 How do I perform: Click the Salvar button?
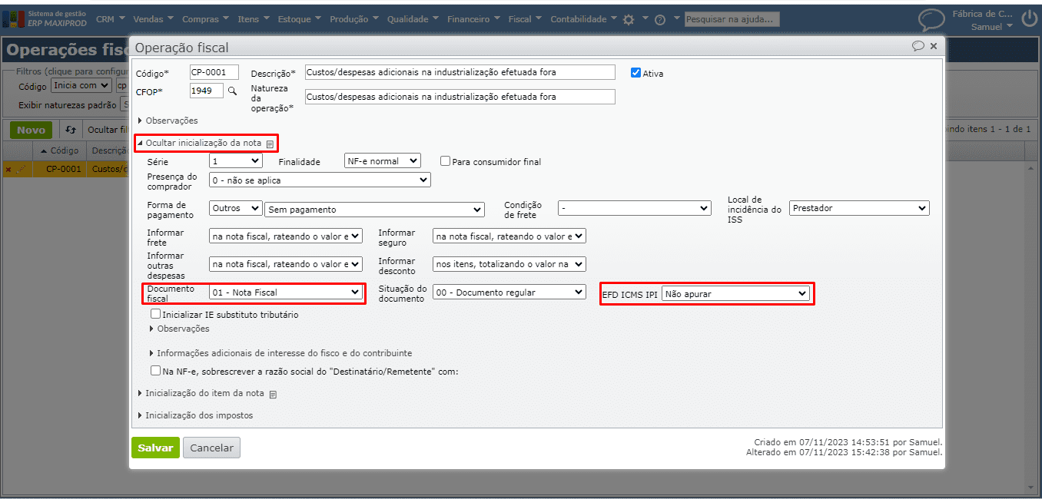coord(155,448)
